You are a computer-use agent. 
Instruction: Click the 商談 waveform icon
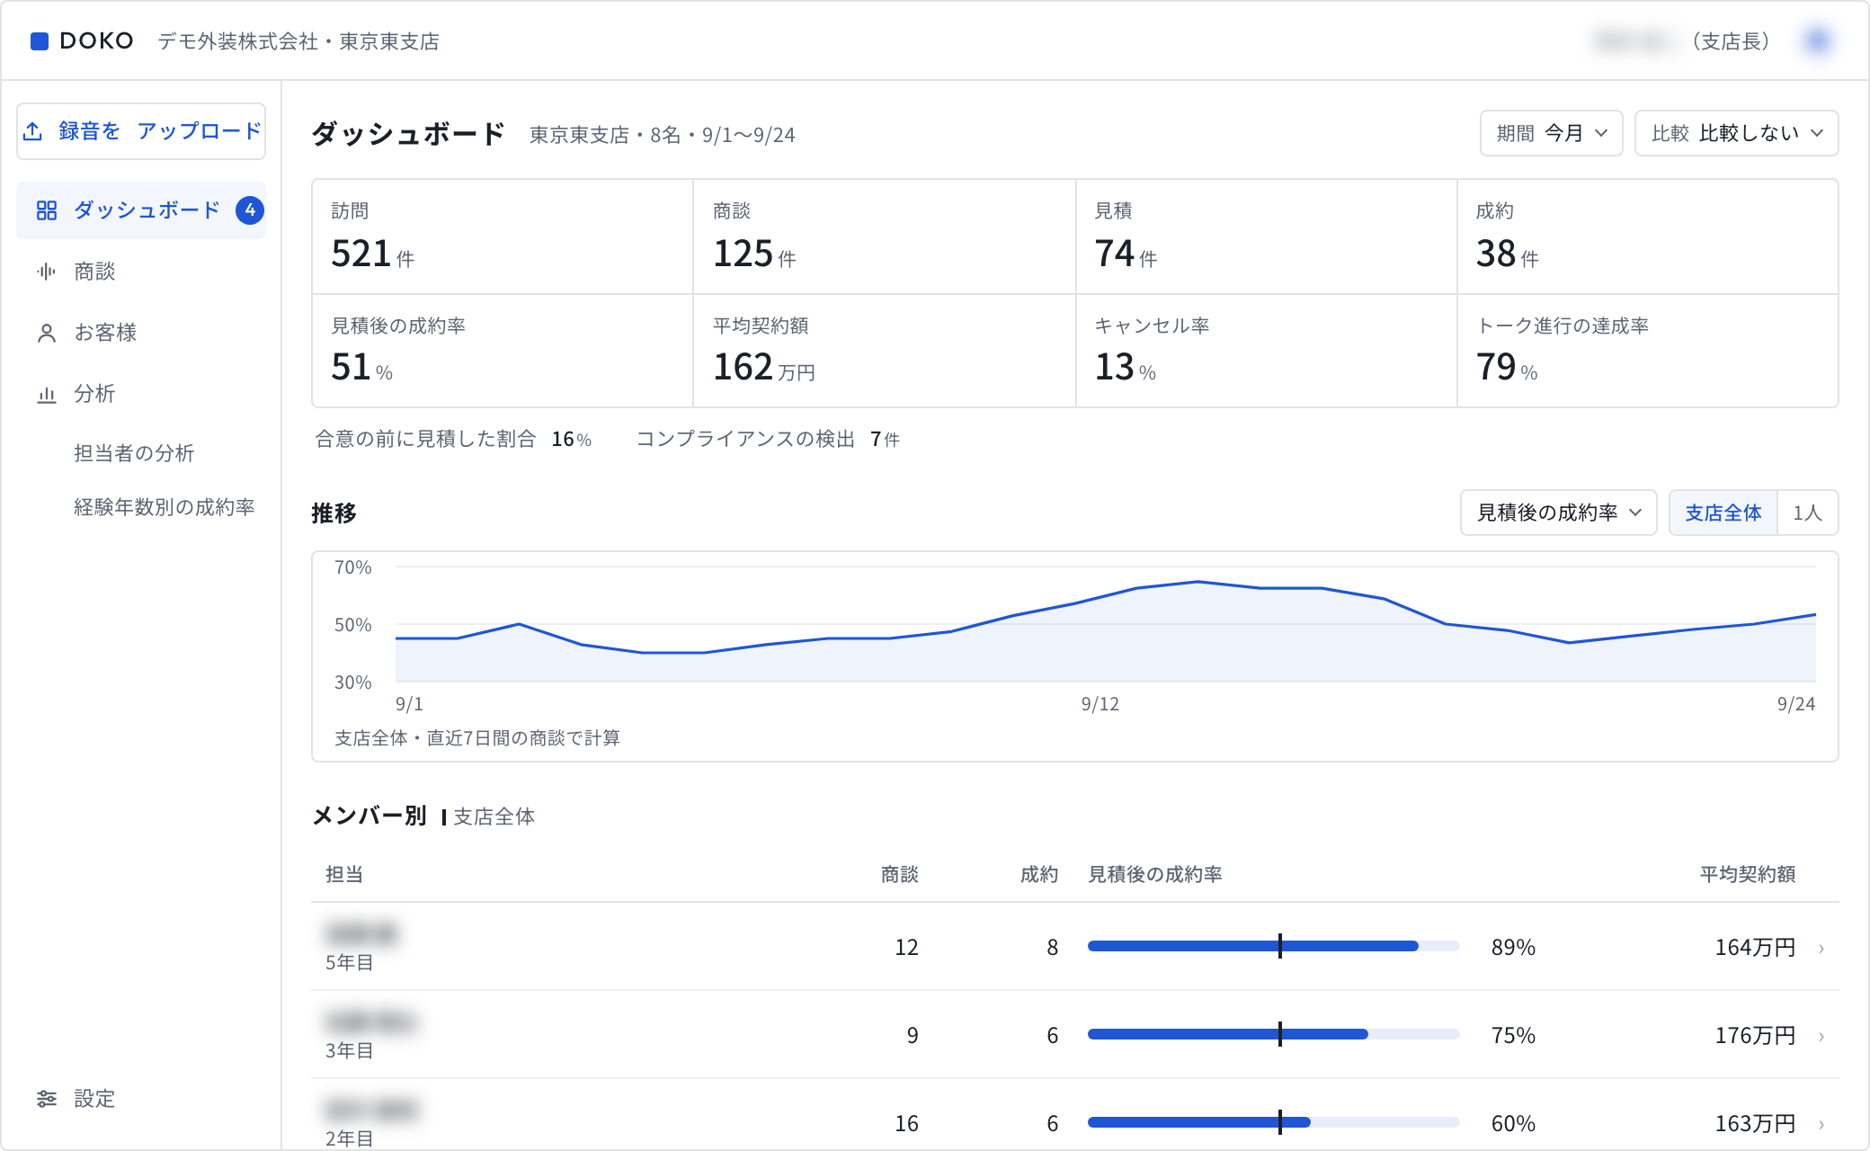click(x=47, y=272)
